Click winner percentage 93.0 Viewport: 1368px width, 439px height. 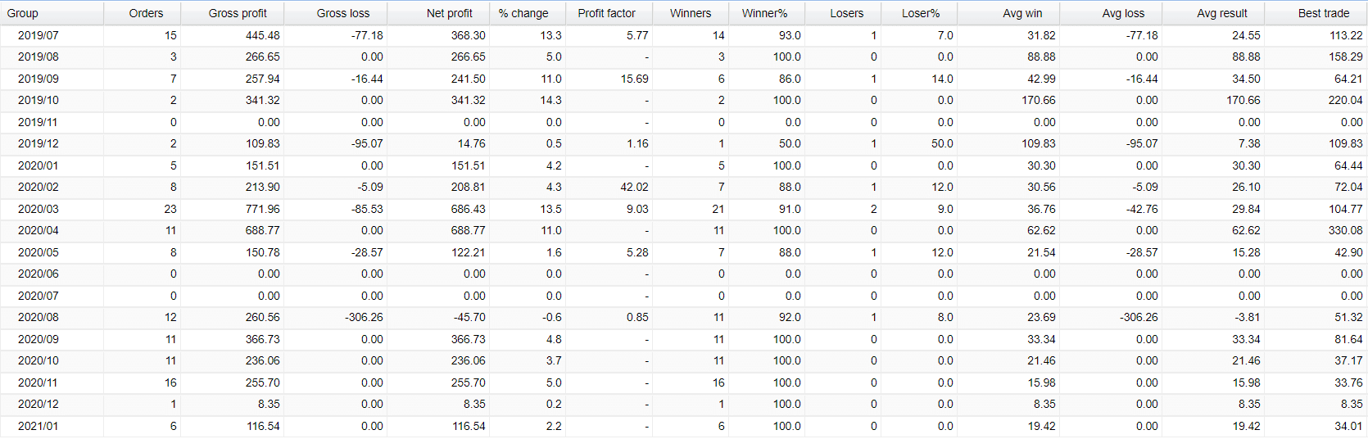790,35
